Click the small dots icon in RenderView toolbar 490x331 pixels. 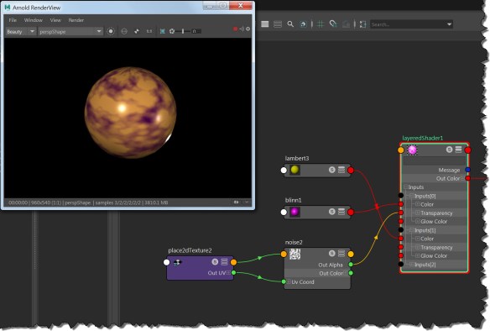(x=137, y=31)
